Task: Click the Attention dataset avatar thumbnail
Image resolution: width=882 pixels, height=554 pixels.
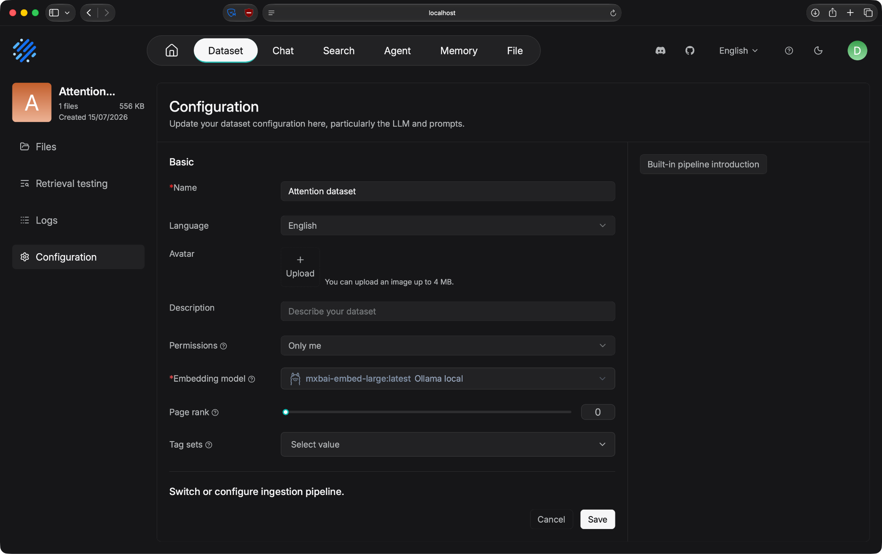Action: click(32, 103)
